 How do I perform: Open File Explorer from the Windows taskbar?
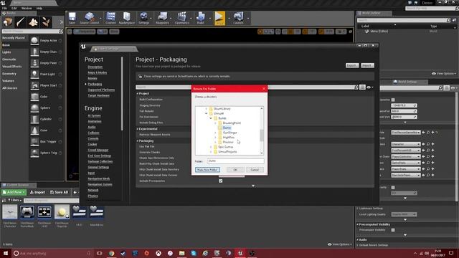(x=181, y=253)
